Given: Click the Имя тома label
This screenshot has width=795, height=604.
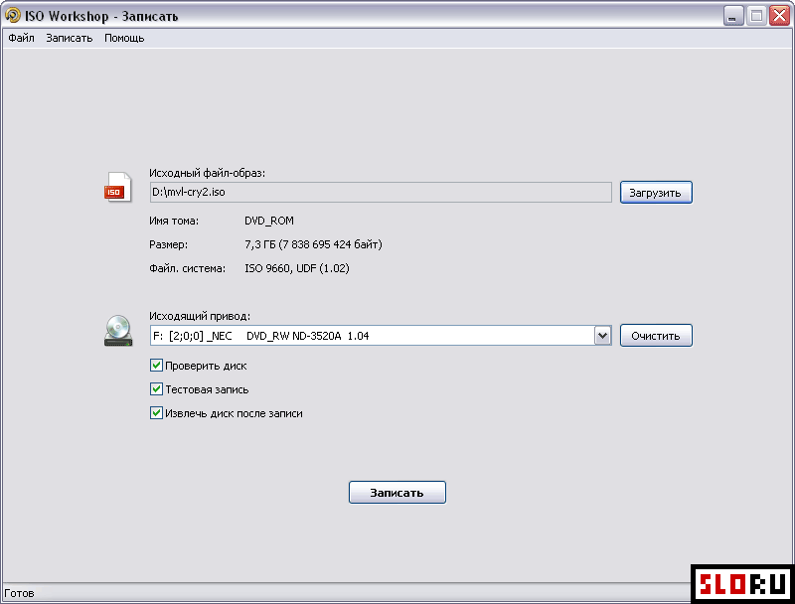Looking at the screenshot, I should pyautogui.click(x=174, y=221).
